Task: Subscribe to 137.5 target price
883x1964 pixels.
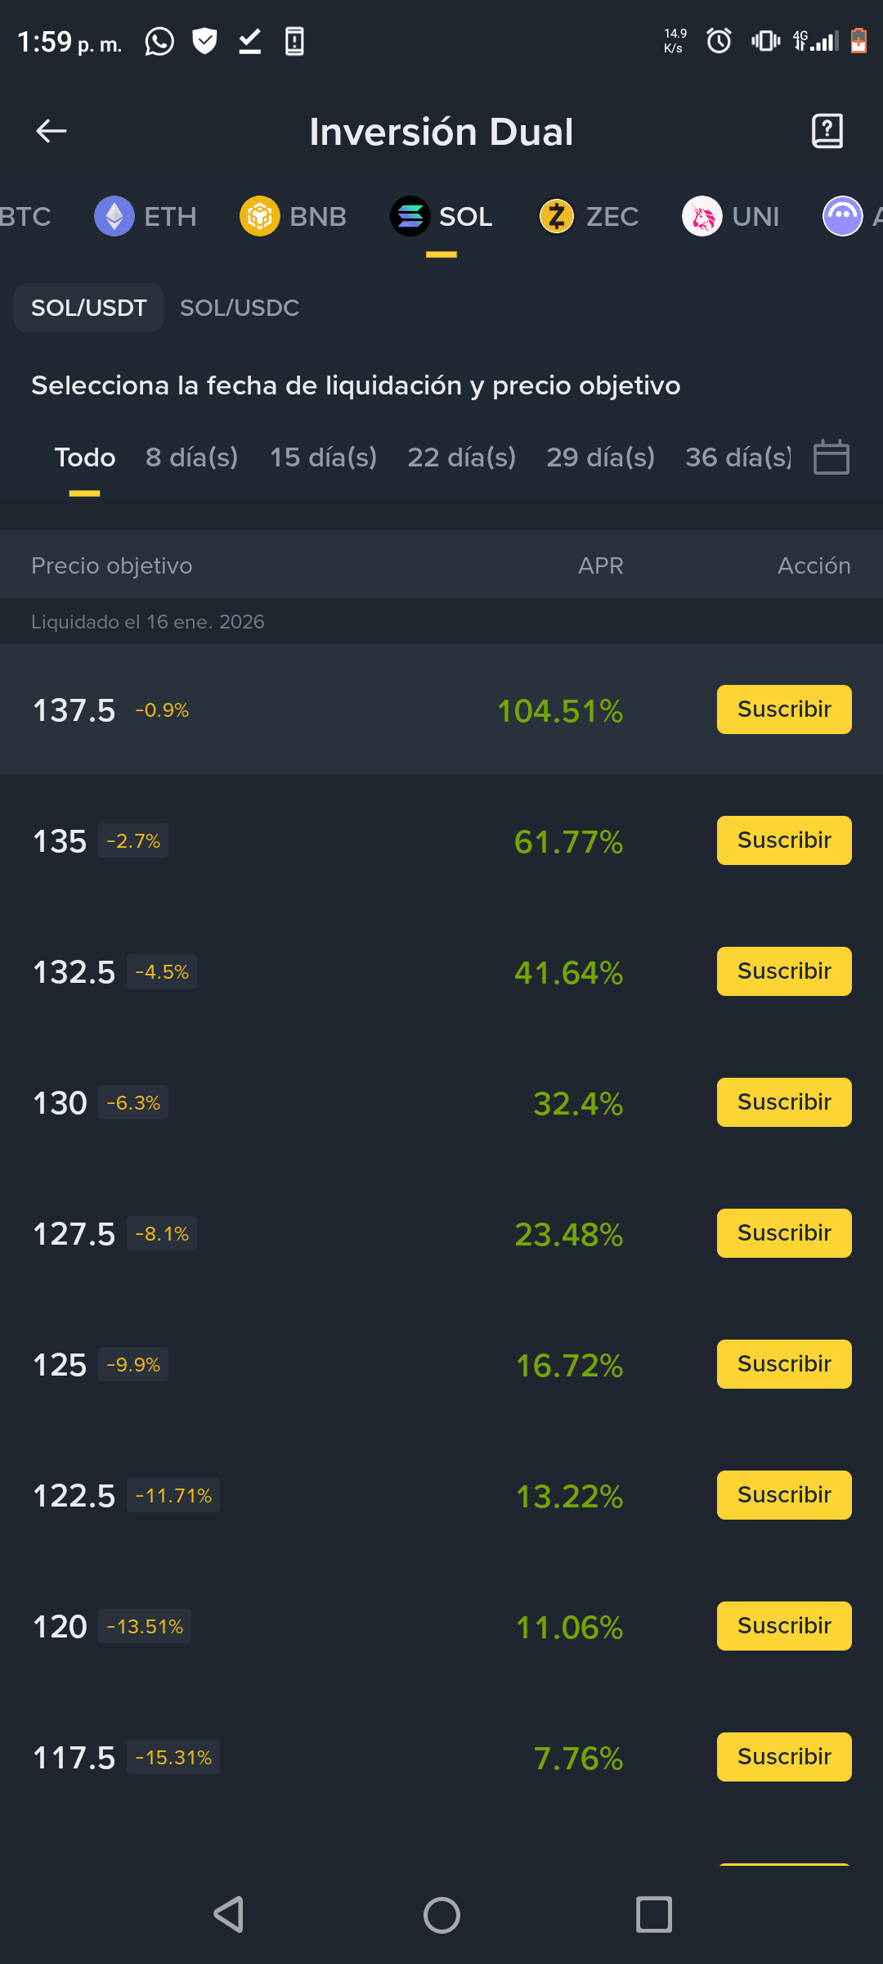Action: click(x=783, y=709)
